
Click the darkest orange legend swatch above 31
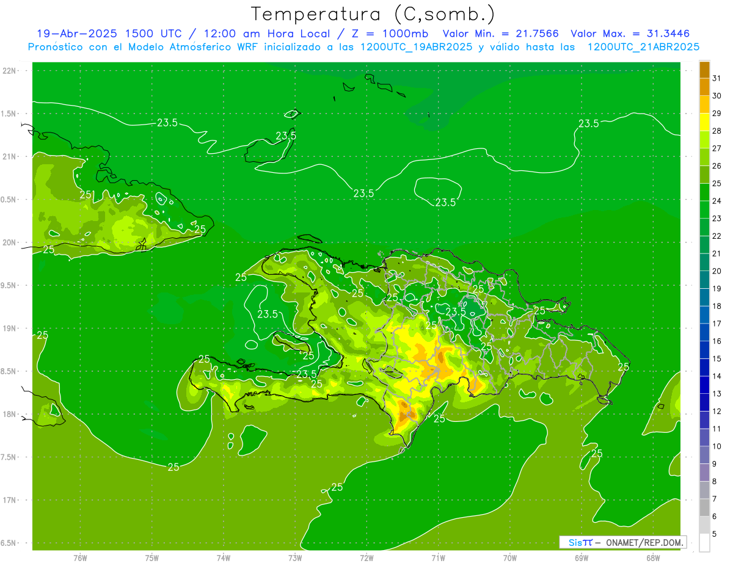click(704, 70)
